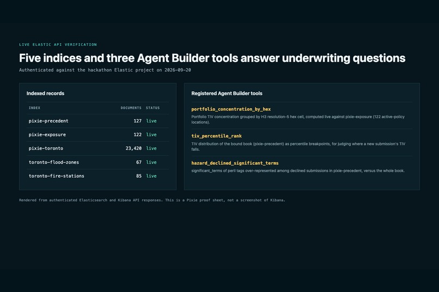439x292 pixels.
Task: Click document count 122 in the pixie-exposure row
Action: 137,135
